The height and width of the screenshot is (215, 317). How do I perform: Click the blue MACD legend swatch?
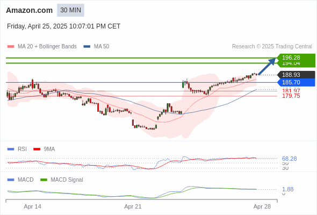pyautogui.click(x=11, y=180)
